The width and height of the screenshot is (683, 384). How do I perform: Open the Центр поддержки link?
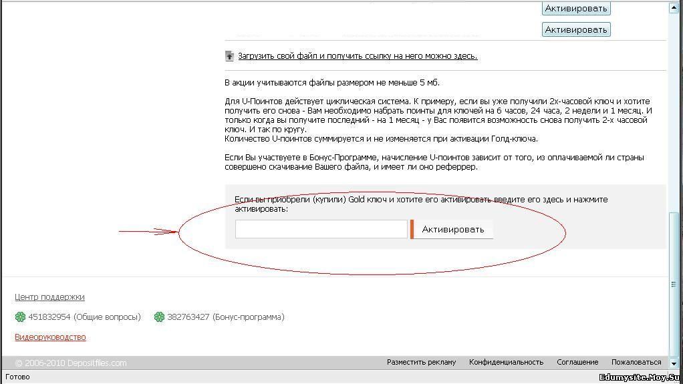[x=49, y=297]
